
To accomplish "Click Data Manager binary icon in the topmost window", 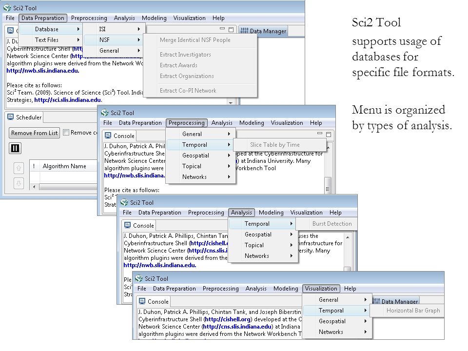I will coord(244,31).
